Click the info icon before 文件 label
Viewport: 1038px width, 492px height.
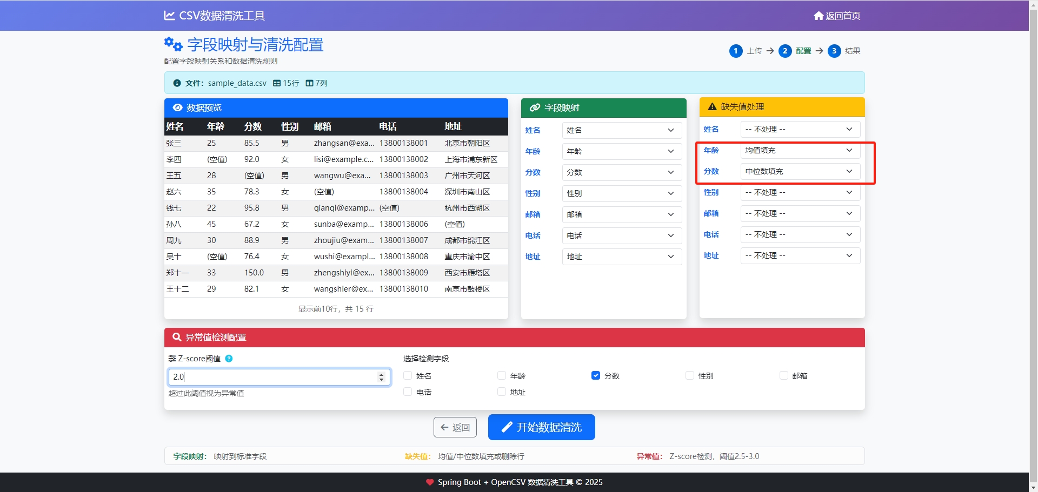(x=177, y=83)
